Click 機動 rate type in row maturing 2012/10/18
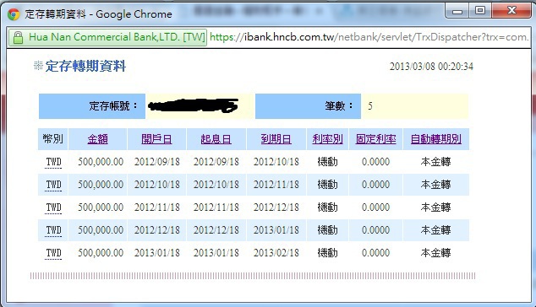Viewport: 536px width, 307px height. pyautogui.click(x=327, y=162)
